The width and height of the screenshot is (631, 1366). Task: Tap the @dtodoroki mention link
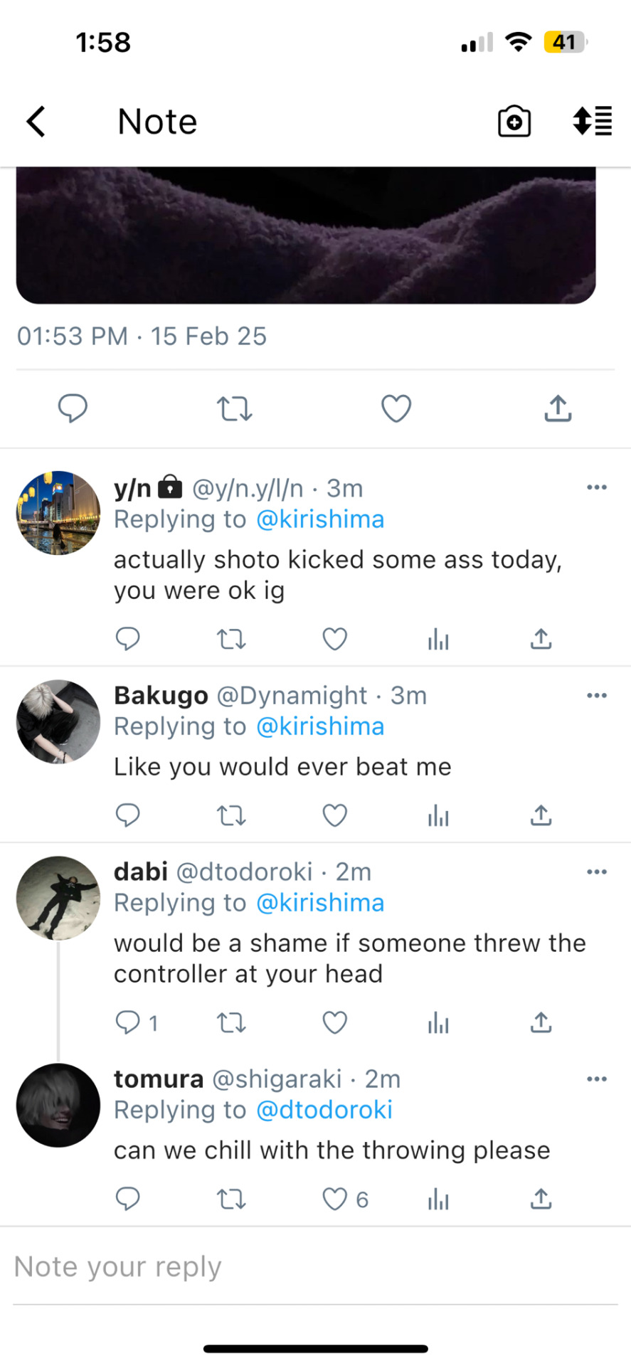(324, 1110)
